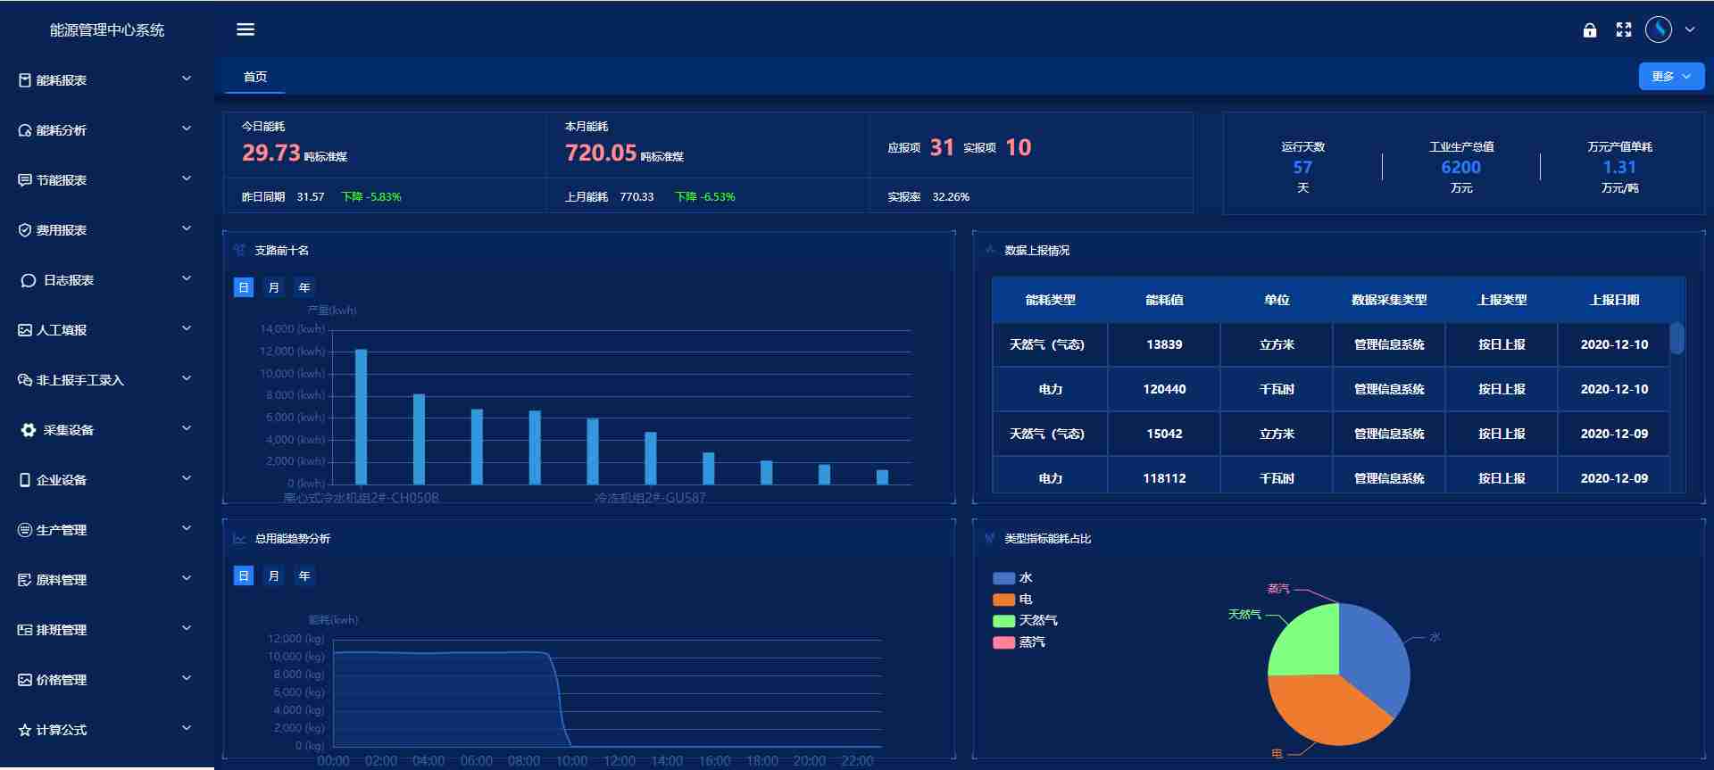Select 月 in 支路前十名 chart
This screenshot has height=770, width=1714.
(x=274, y=287)
